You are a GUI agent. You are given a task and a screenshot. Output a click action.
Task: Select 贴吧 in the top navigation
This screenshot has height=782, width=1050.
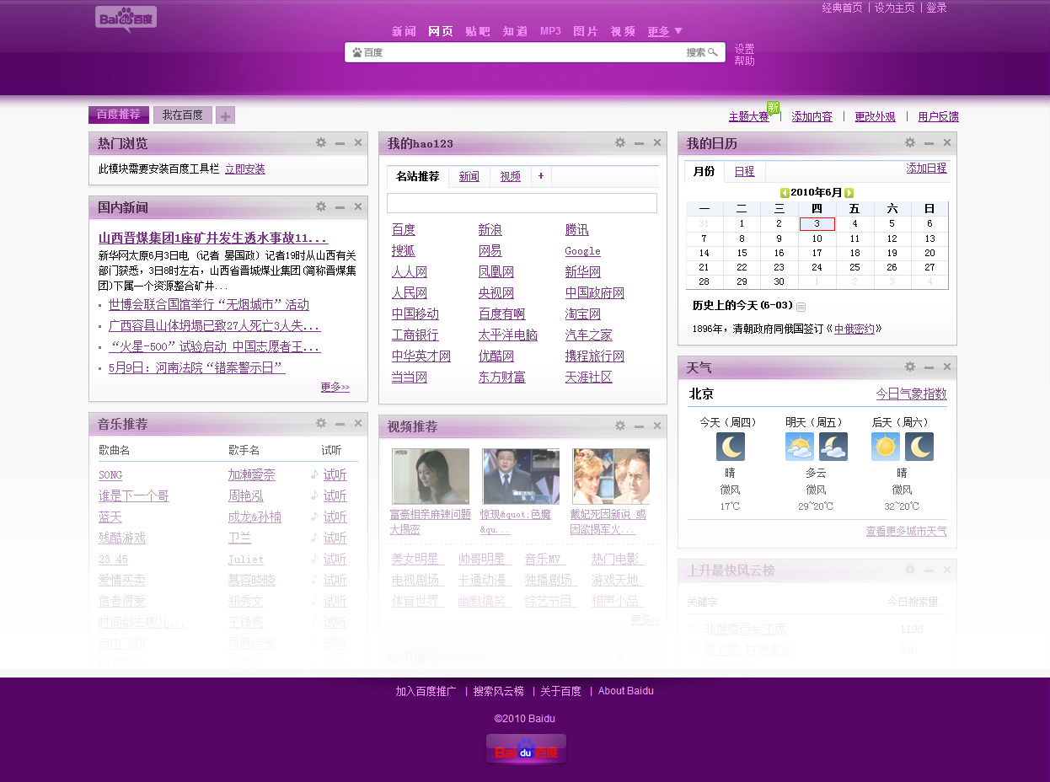(478, 31)
